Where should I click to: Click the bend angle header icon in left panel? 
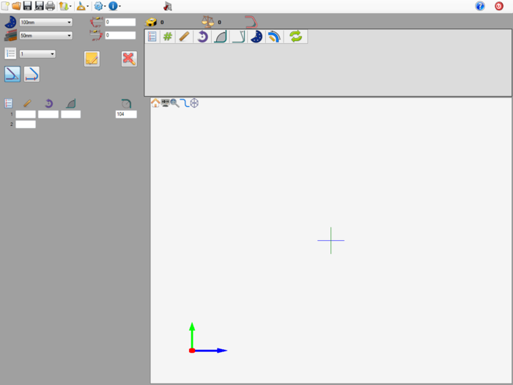(x=71, y=103)
